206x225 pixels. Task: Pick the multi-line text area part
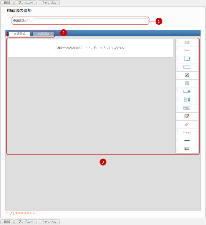click(x=187, y=59)
